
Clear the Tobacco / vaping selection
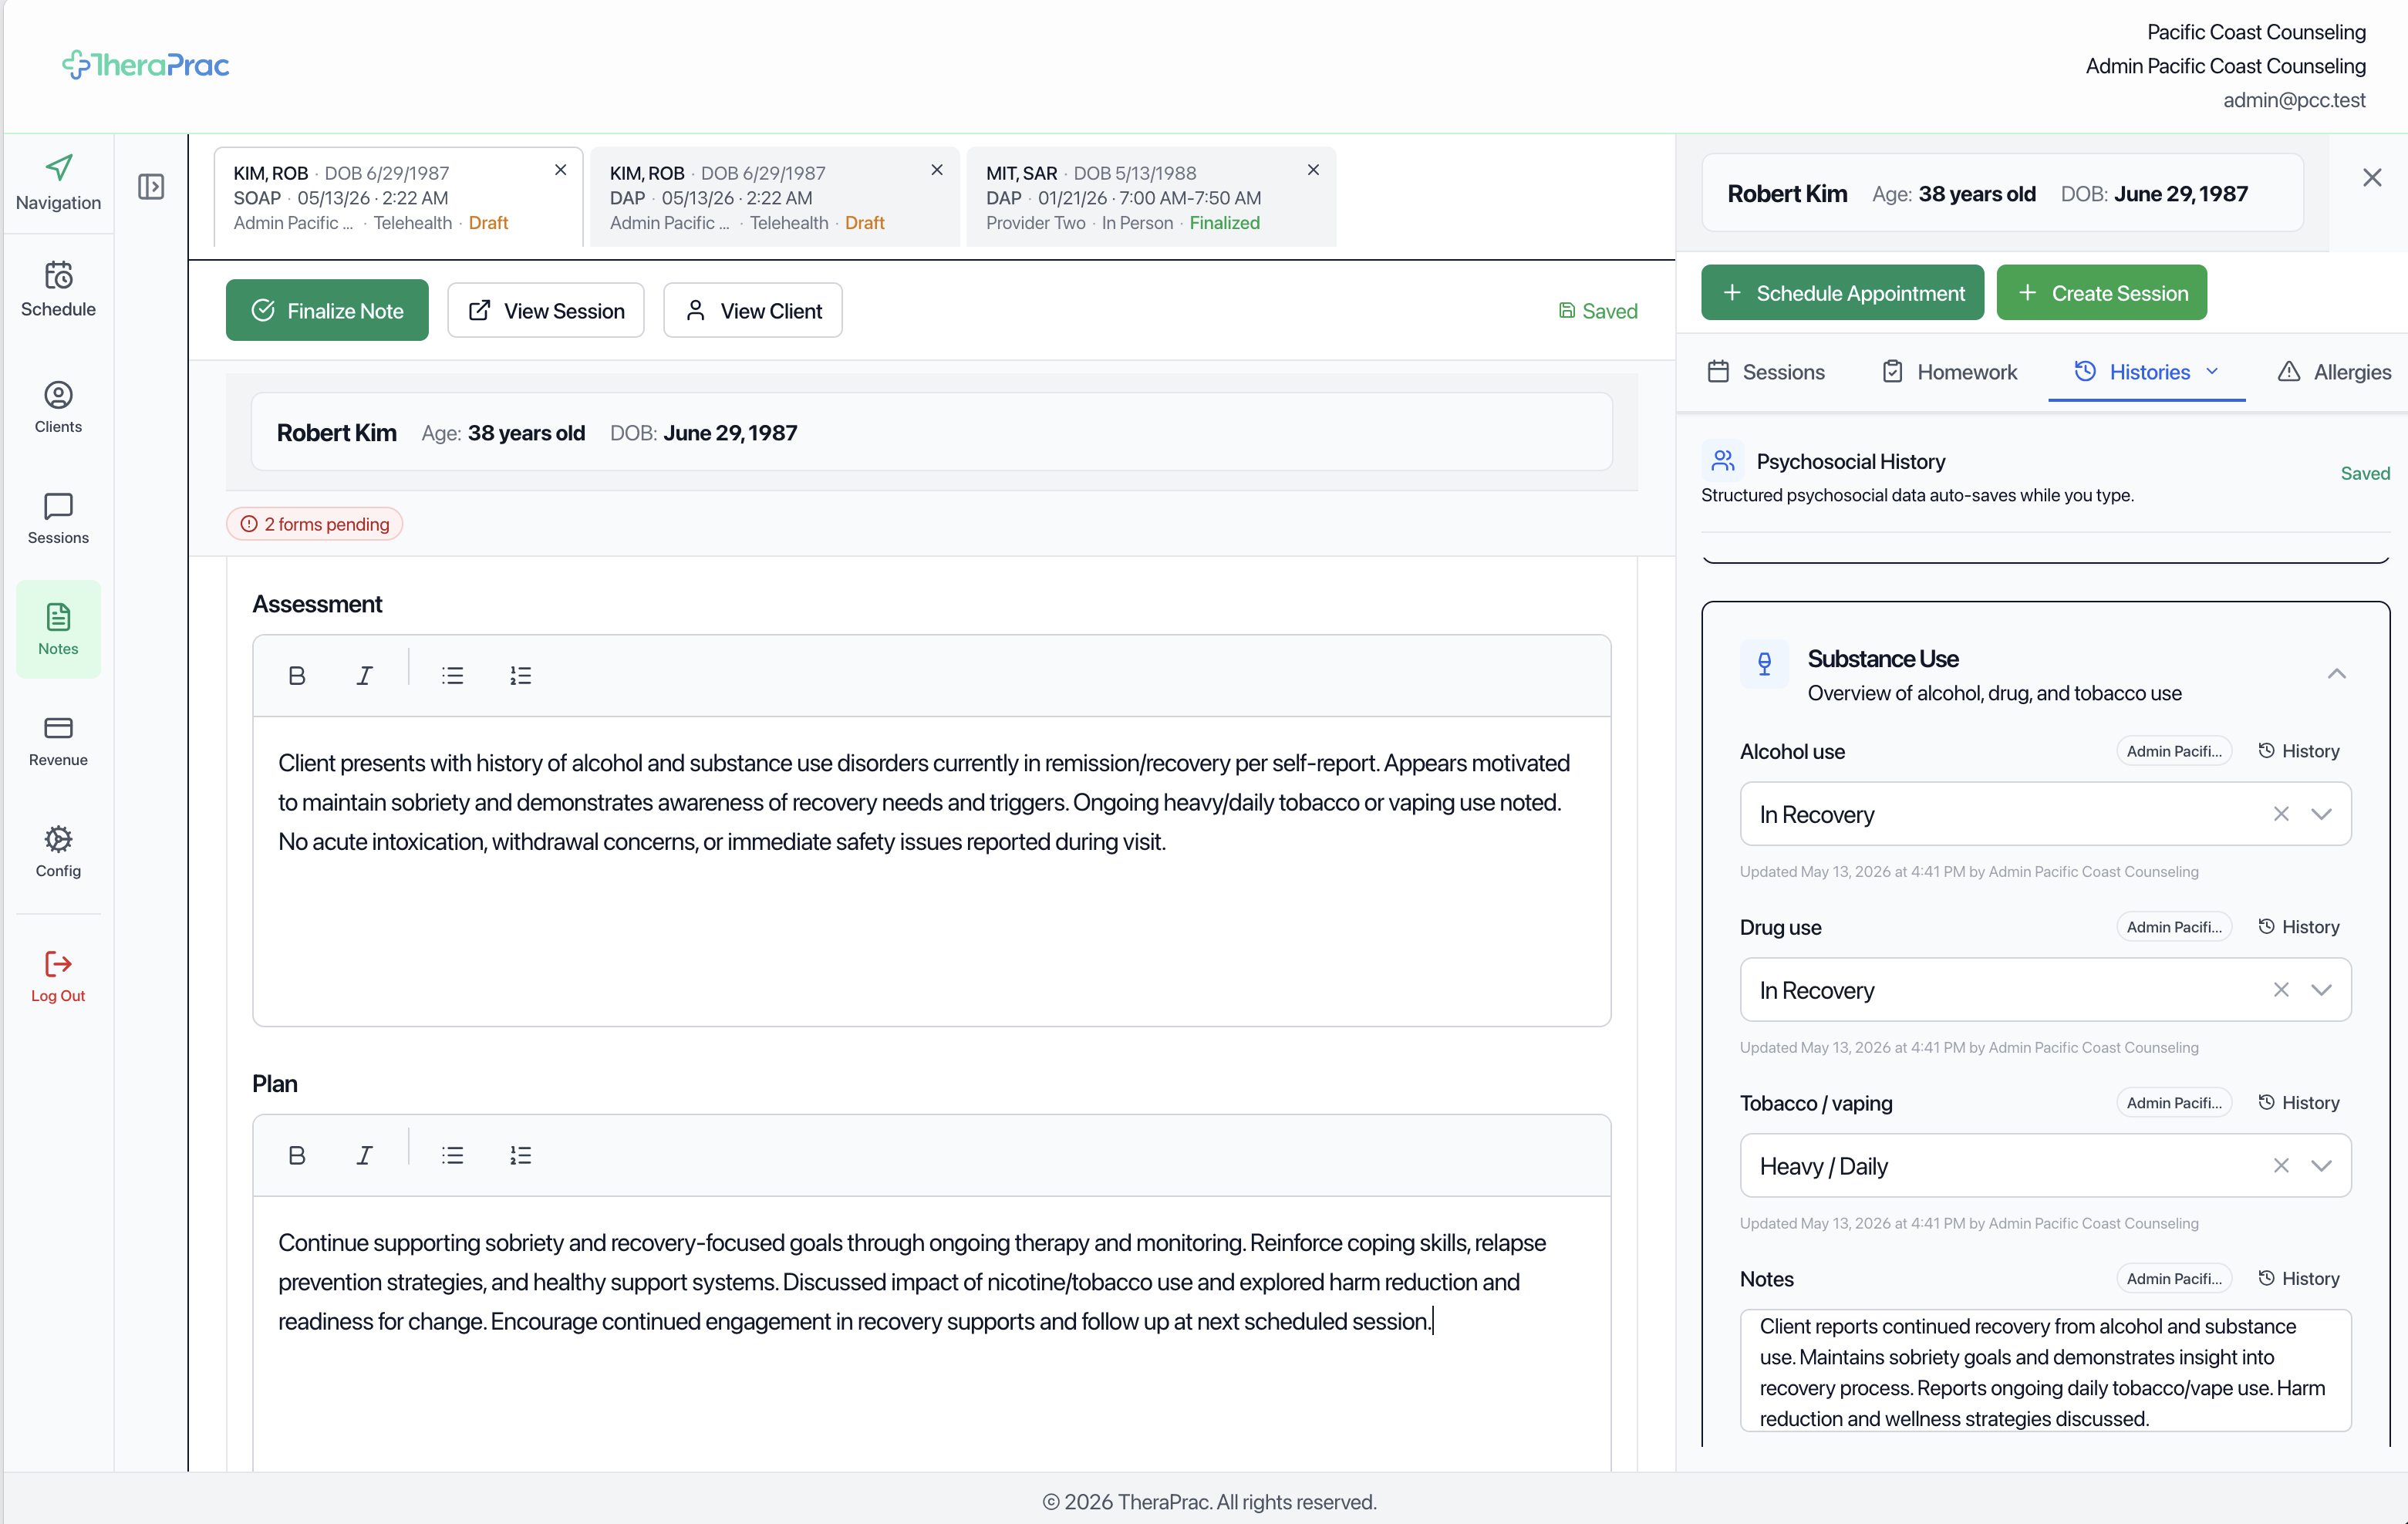pyautogui.click(x=2281, y=1166)
